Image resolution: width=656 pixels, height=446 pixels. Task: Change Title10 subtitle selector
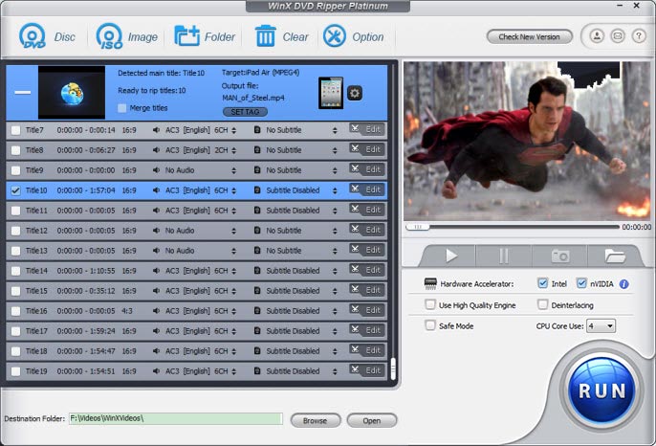pyautogui.click(x=335, y=190)
